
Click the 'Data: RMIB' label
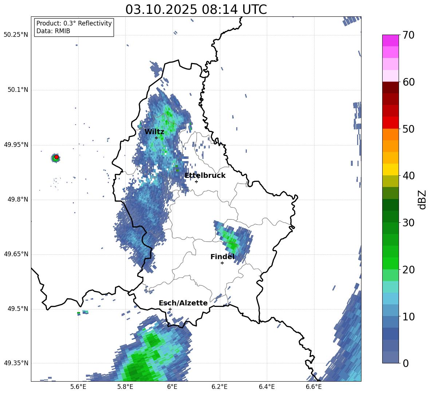click(53, 31)
